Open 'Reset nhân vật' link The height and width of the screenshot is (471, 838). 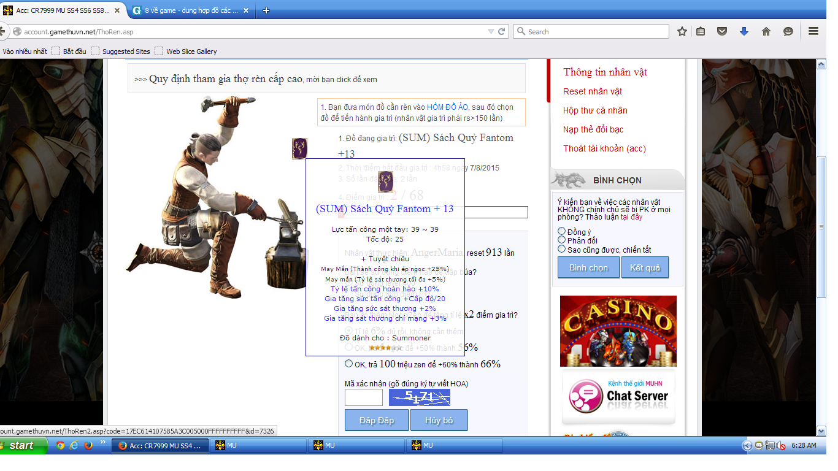pos(593,91)
